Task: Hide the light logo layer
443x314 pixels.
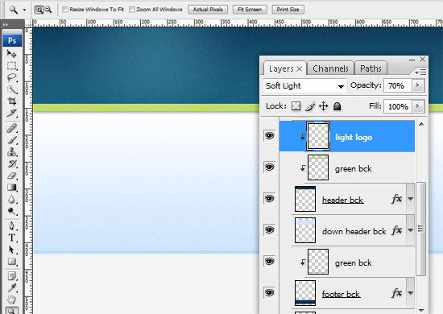Action: point(269,136)
